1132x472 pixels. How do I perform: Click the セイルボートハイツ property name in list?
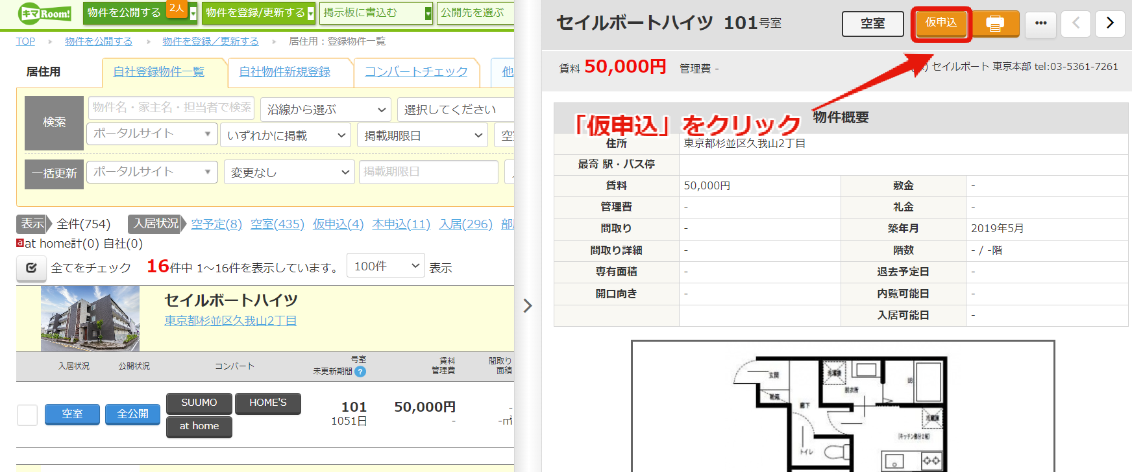pos(231,300)
